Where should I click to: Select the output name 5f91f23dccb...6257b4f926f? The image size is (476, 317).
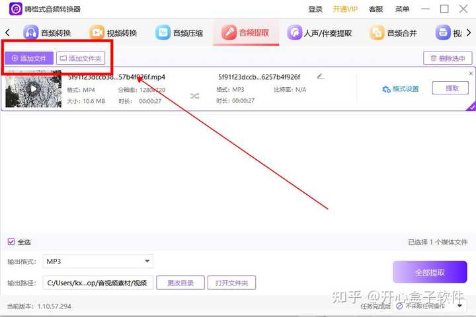[x=259, y=77]
